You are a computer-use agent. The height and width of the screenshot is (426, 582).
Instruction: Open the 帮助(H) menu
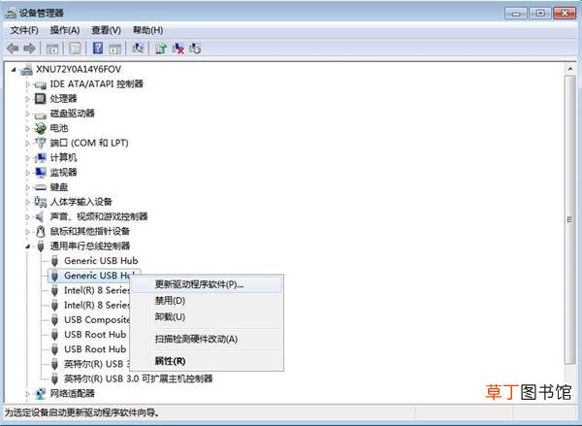click(x=147, y=30)
